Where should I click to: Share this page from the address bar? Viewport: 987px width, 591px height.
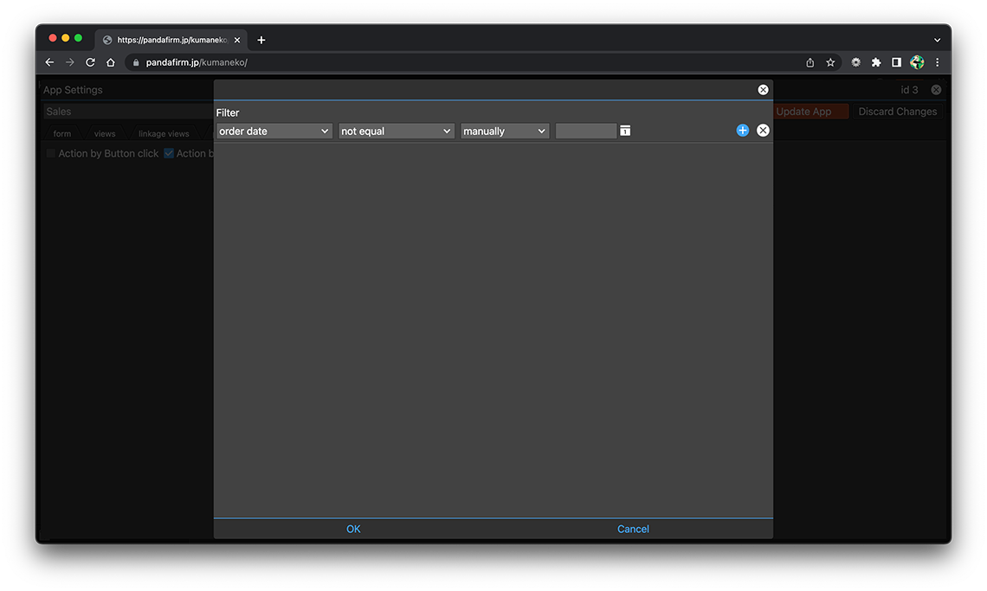click(x=810, y=62)
